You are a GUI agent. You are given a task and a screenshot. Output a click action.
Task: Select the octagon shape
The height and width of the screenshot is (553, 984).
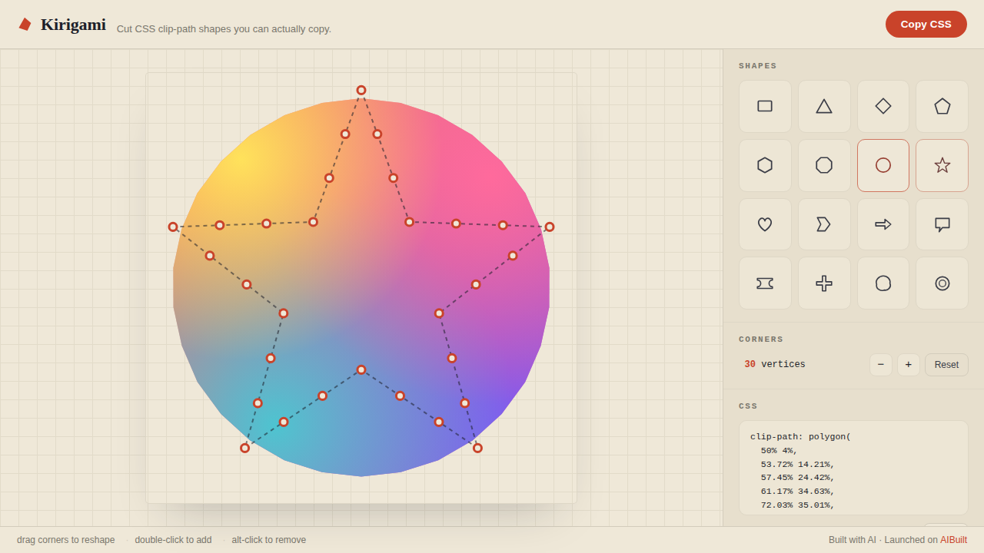[x=824, y=165]
